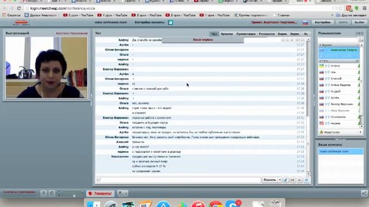Switch to the Рисование tab

[266, 34]
